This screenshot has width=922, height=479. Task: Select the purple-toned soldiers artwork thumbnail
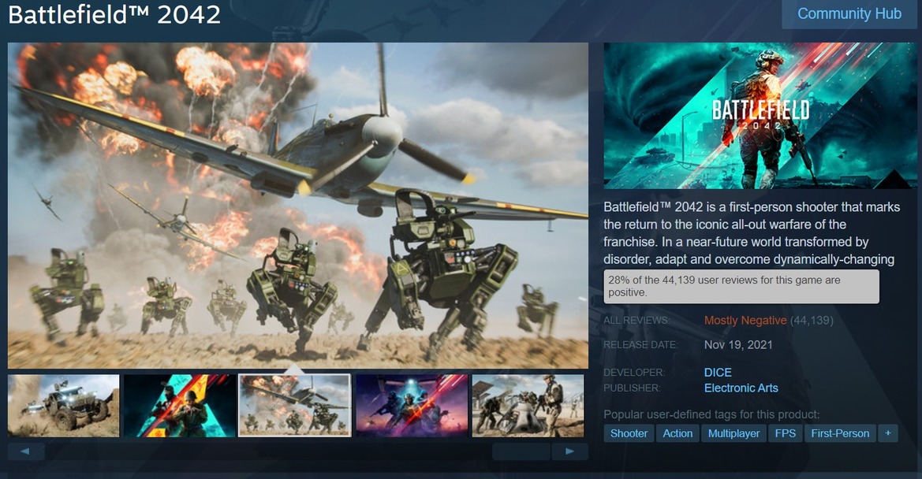pyautogui.click(x=412, y=406)
